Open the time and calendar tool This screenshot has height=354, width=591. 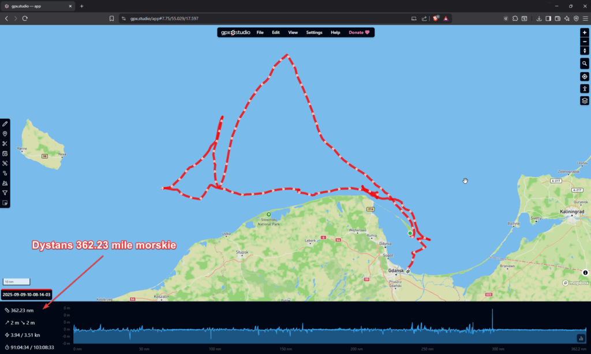(5, 153)
